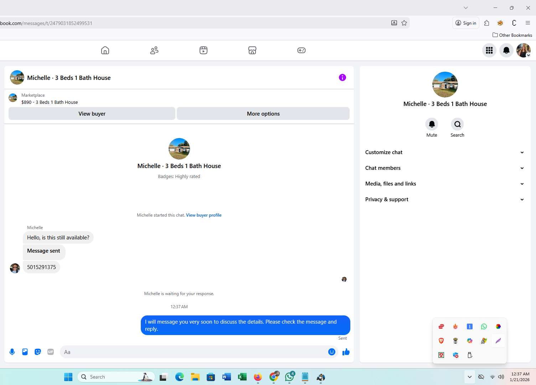
Task: Open the Marketplace storefront icon
Action: click(x=252, y=50)
